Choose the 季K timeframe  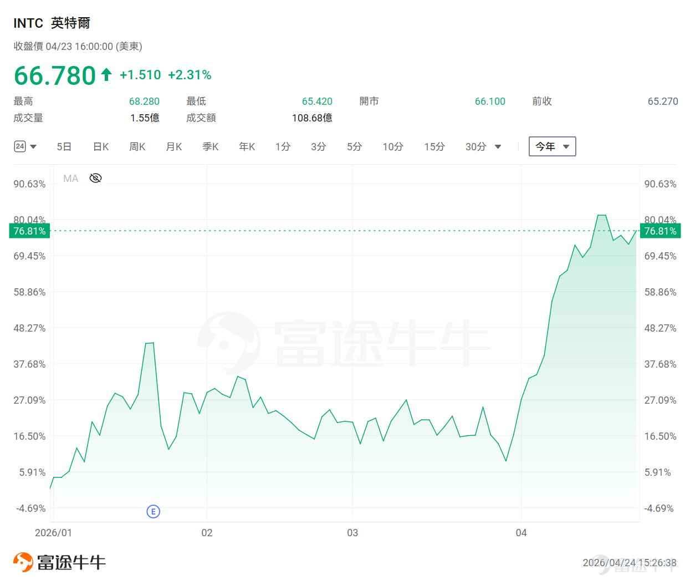click(x=211, y=146)
